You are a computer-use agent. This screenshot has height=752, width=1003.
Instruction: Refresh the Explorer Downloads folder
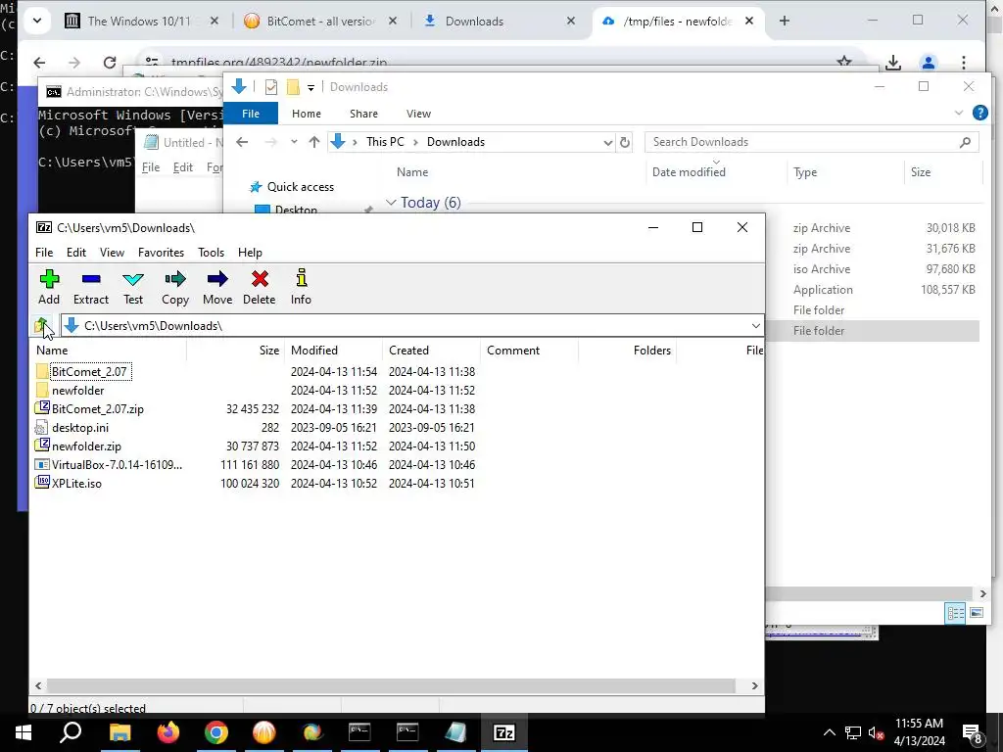(x=625, y=142)
